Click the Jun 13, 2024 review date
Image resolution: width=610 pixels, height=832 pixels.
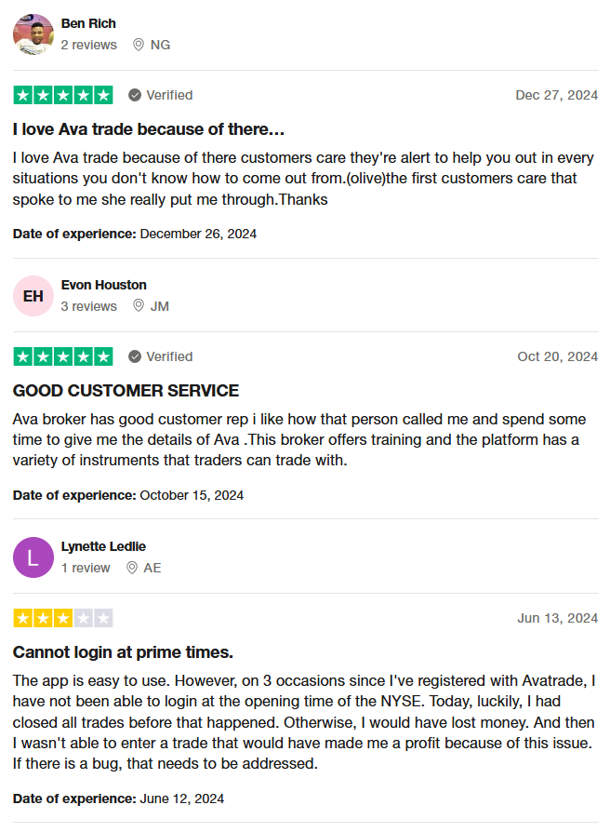(558, 618)
